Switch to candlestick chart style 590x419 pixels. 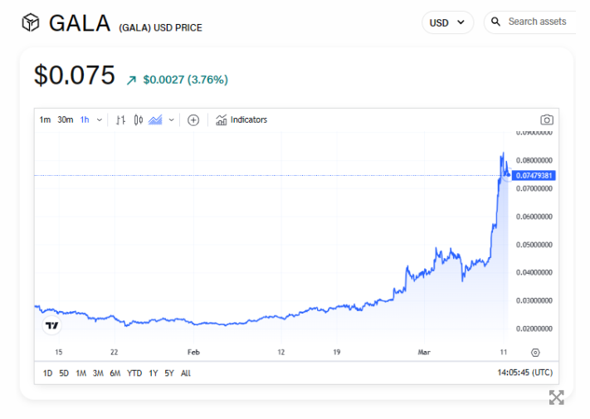139,120
